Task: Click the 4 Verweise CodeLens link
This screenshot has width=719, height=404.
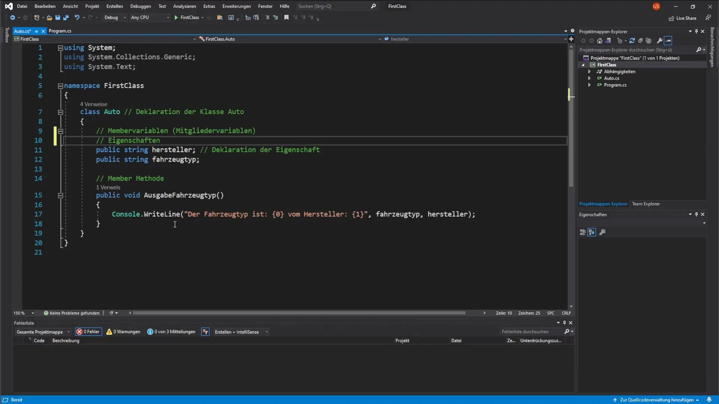Action: 94,104
